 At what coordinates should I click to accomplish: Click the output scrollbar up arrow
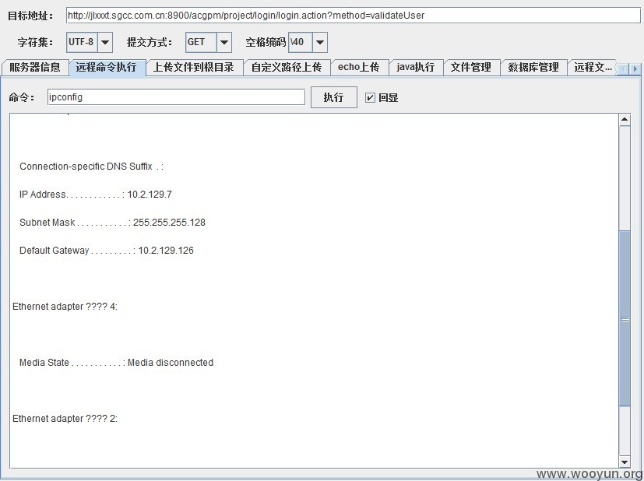click(625, 119)
